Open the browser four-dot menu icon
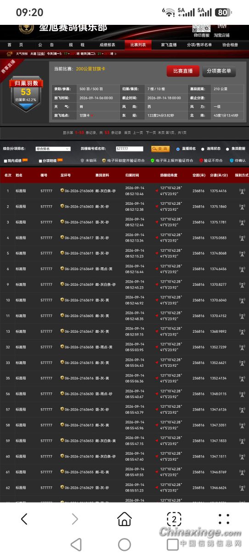Image resolution: width=249 pixels, height=555 pixels. click(x=224, y=519)
